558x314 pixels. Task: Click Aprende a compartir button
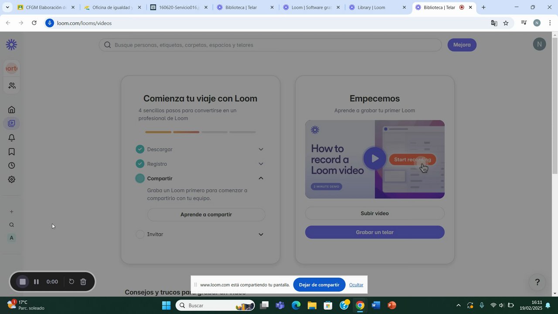pos(206,215)
